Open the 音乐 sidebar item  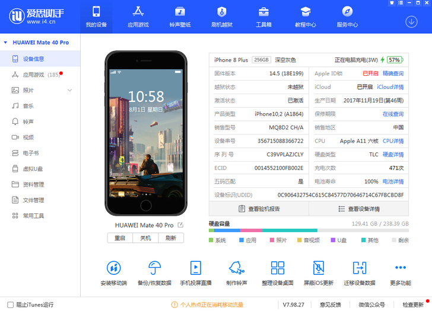coord(40,106)
